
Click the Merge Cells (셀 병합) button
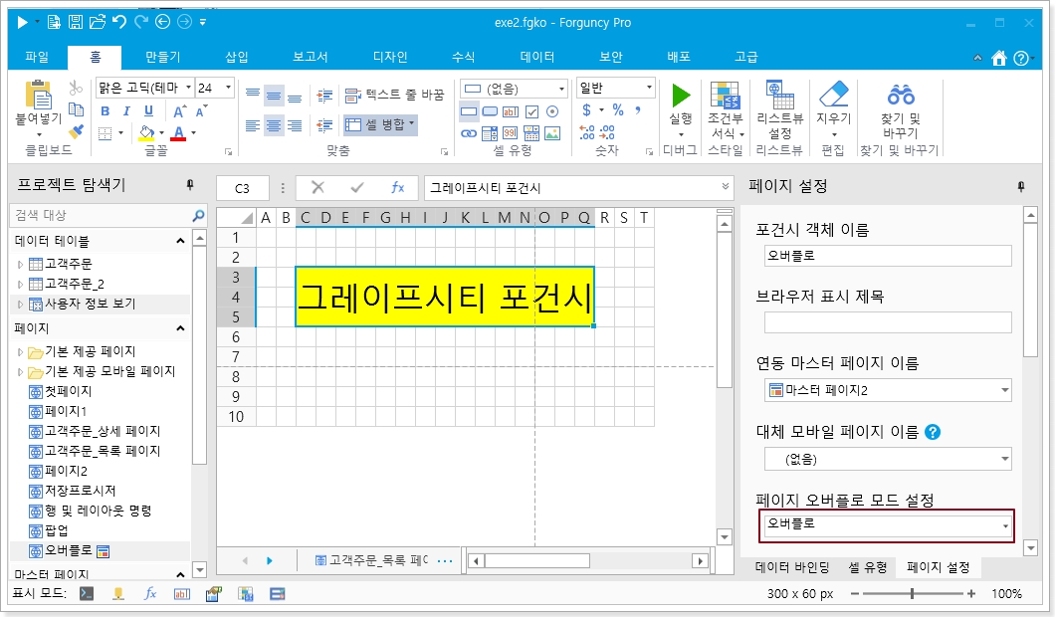380,125
